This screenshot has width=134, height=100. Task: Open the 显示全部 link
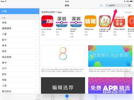pyautogui.click(x=128, y=12)
